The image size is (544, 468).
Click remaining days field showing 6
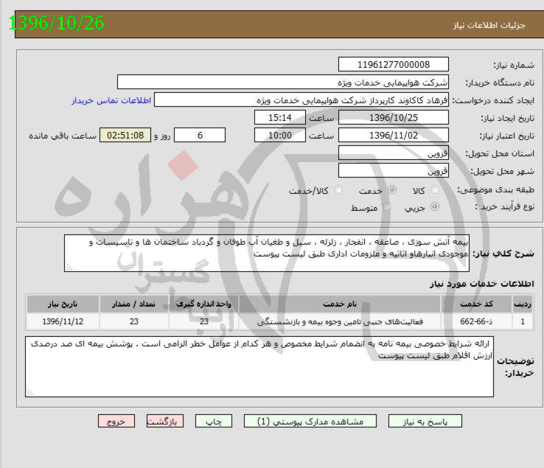pyautogui.click(x=200, y=136)
